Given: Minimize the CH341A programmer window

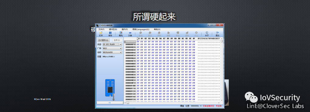Looking at the screenshot, I should [210, 25].
